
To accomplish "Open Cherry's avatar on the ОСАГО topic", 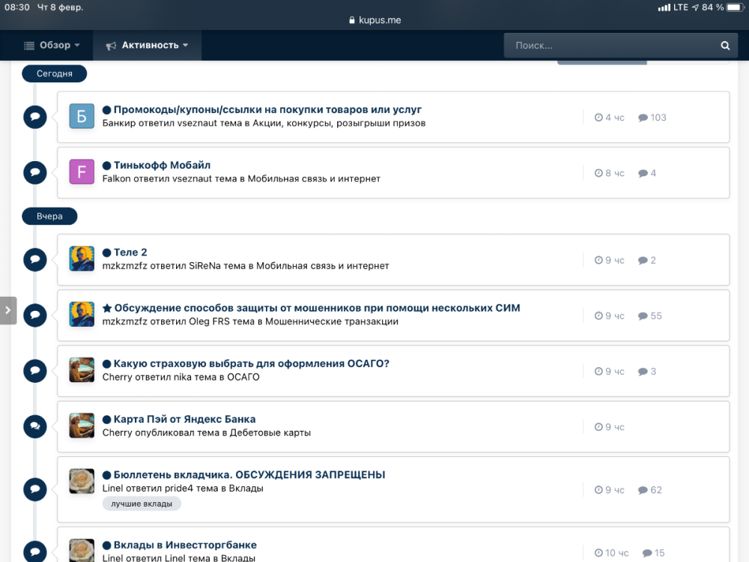I will click(x=82, y=369).
